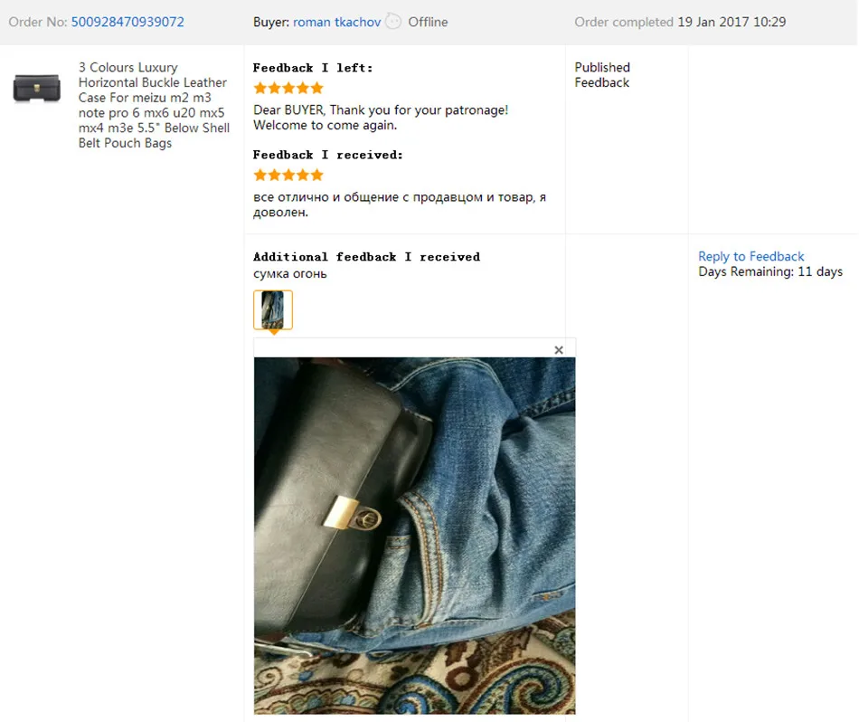Click the Reply to Feedback link
Image resolution: width=859 pixels, height=722 pixels.
tap(751, 256)
